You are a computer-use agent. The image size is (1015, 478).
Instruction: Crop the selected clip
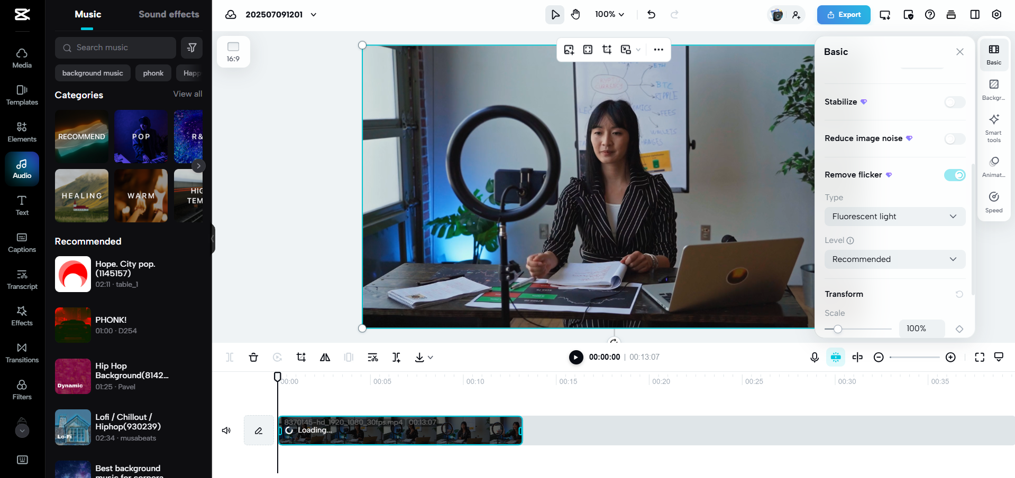pyautogui.click(x=301, y=358)
